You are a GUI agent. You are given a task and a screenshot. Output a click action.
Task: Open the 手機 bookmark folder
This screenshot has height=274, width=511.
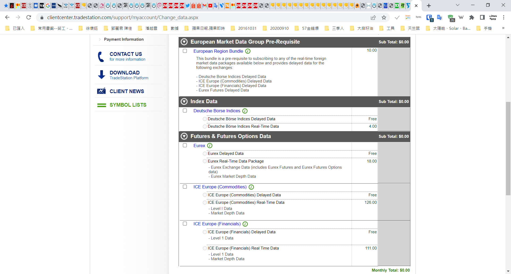[x=484, y=28]
